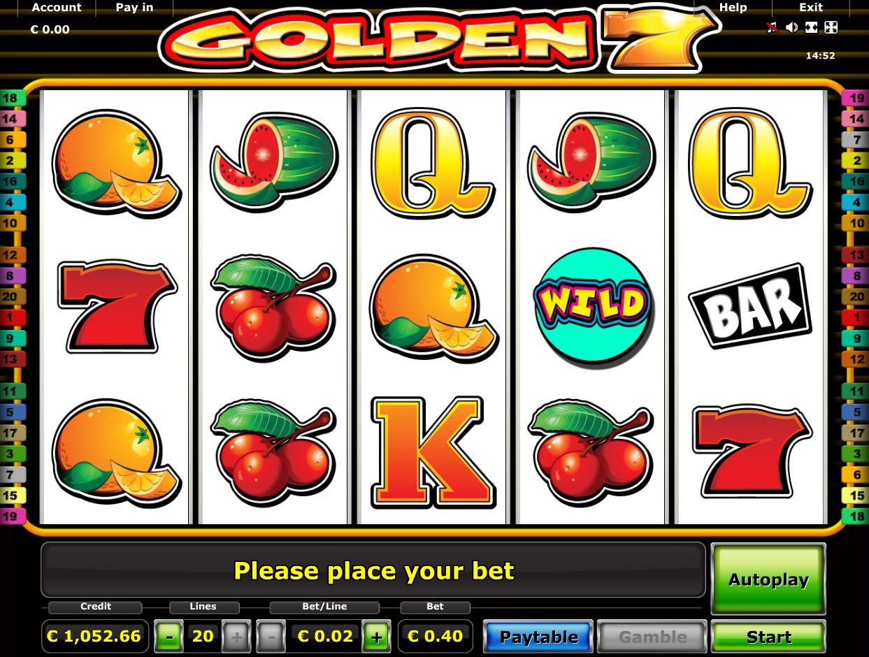Viewport: 869px width, 657px height.
Task: Exit the game via Exit
Action: [811, 8]
